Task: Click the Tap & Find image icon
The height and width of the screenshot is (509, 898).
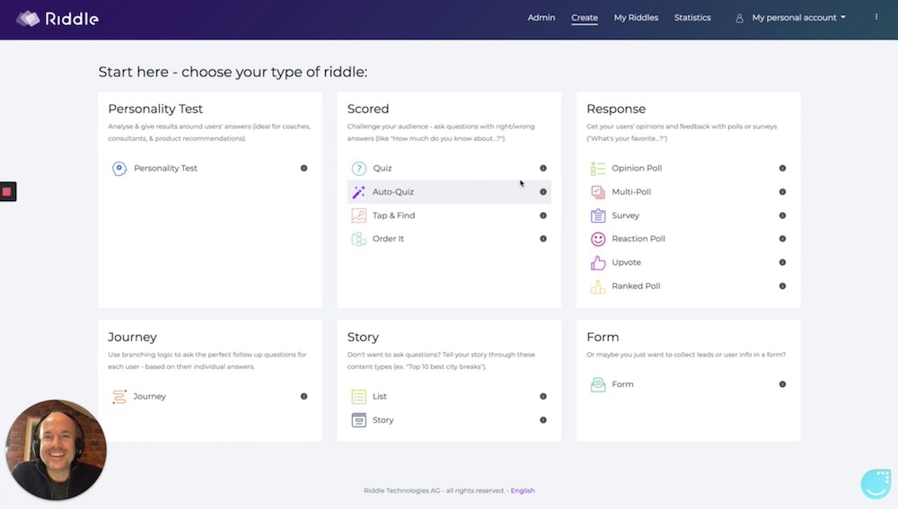Action: 358,215
